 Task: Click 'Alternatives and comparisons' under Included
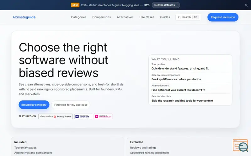click(33, 153)
